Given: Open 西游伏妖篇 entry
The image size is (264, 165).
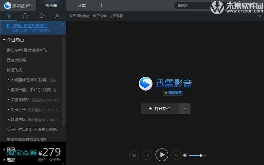Looking at the screenshot, I should pos(16,60).
